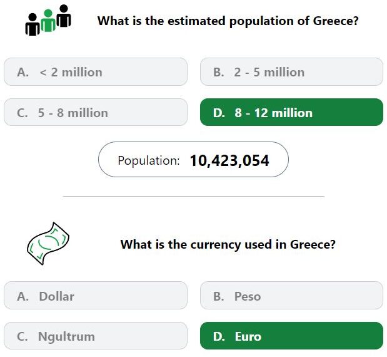
Task: Click the rightmost black person figure icon
Action: coord(64,16)
